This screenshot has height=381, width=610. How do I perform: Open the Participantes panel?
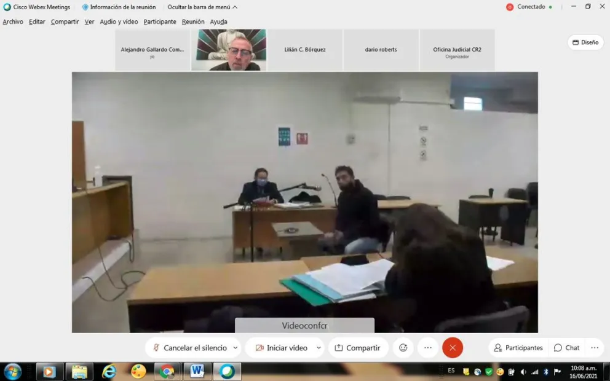click(x=518, y=348)
